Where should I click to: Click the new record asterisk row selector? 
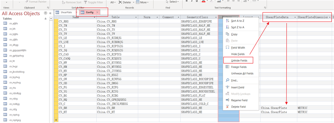(x=56, y=120)
